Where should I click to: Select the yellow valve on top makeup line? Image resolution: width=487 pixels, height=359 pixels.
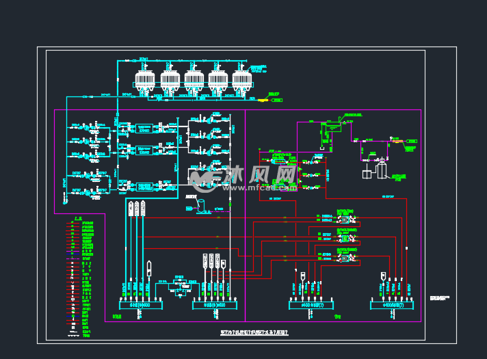coord(276,100)
